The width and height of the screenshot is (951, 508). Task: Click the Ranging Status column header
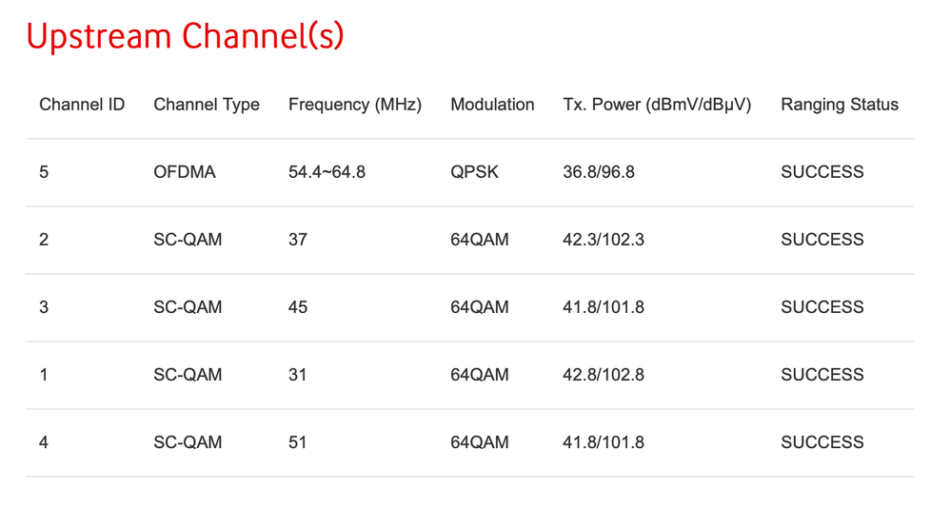(x=840, y=105)
